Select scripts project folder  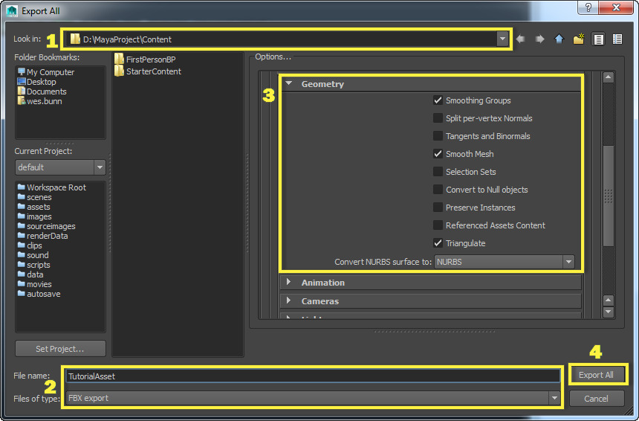click(34, 265)
